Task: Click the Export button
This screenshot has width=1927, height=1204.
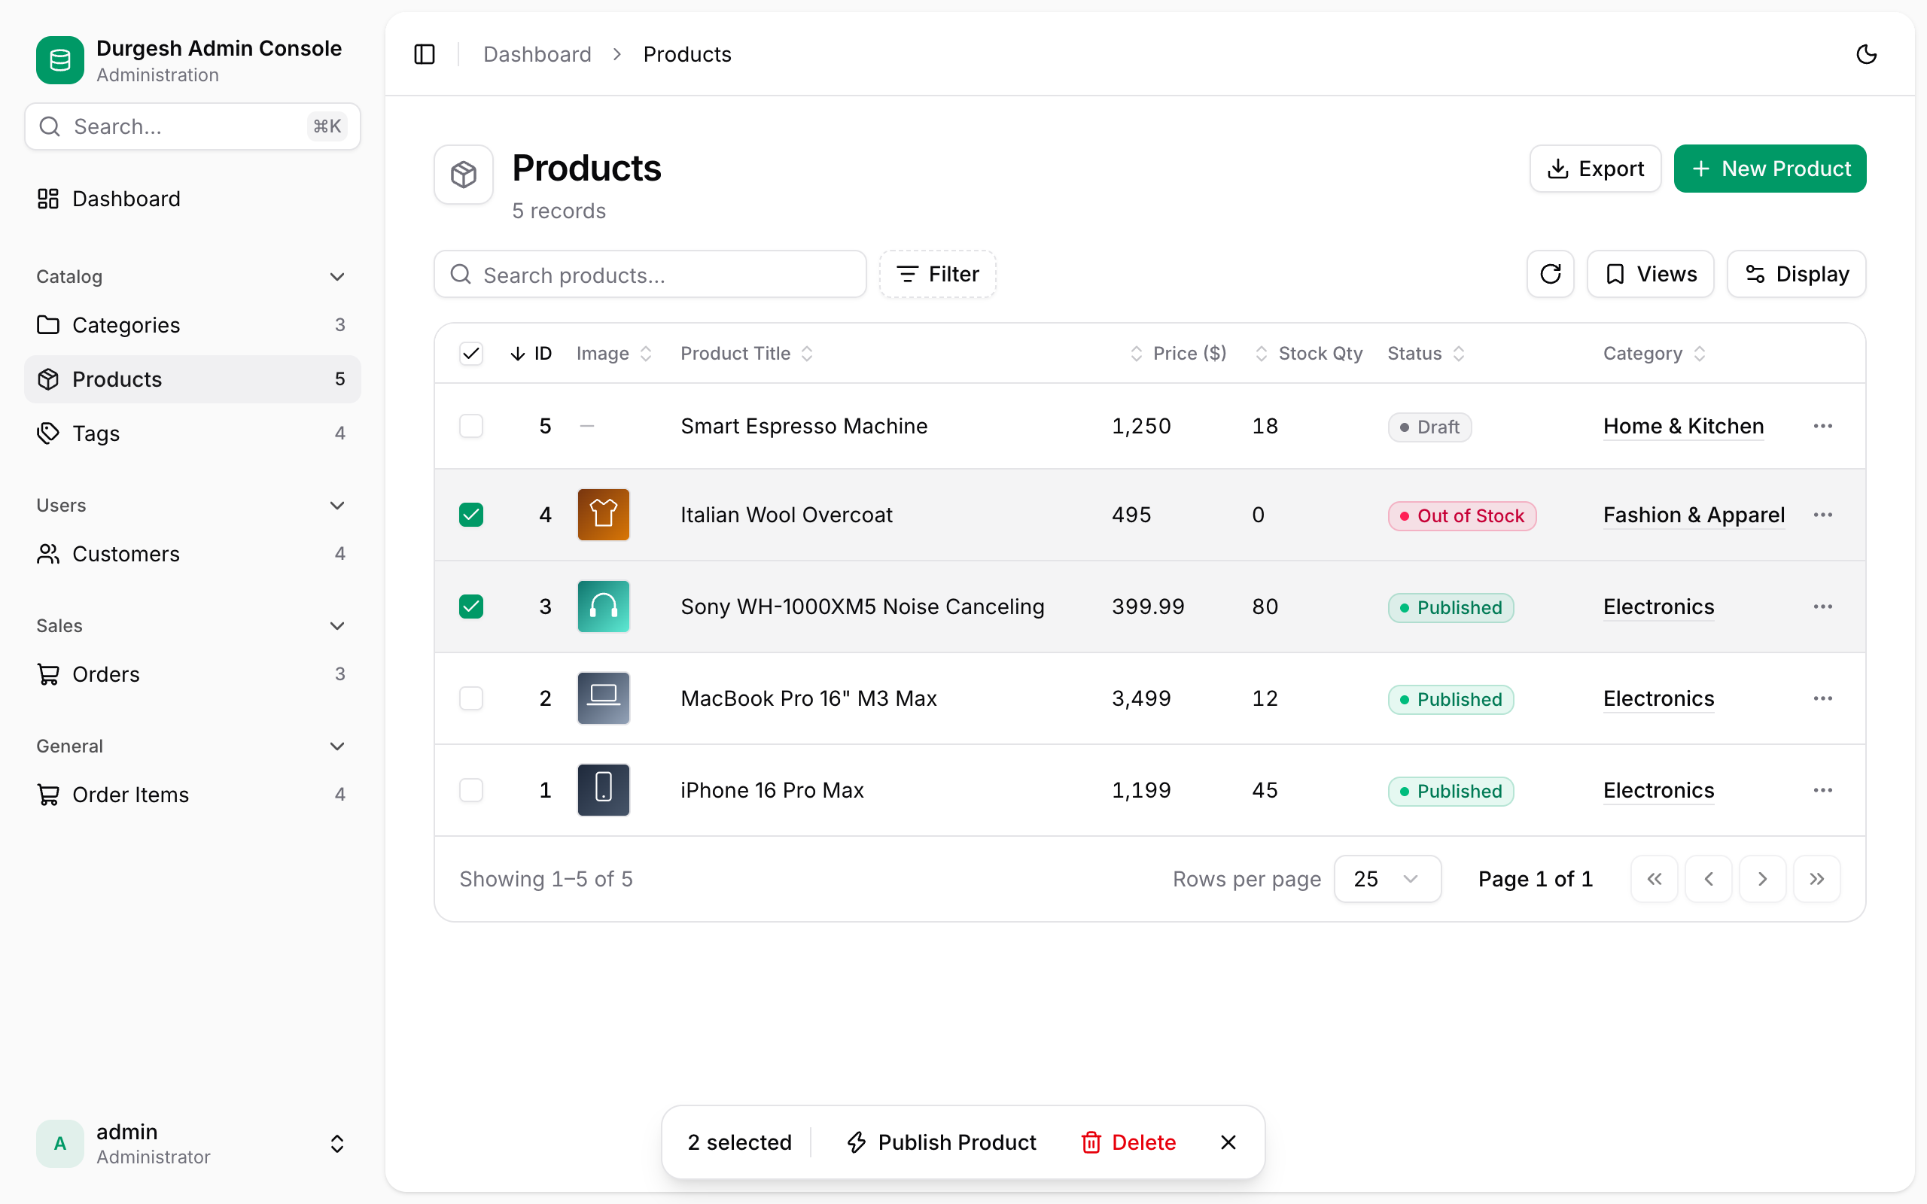Action: (1595, 169)
